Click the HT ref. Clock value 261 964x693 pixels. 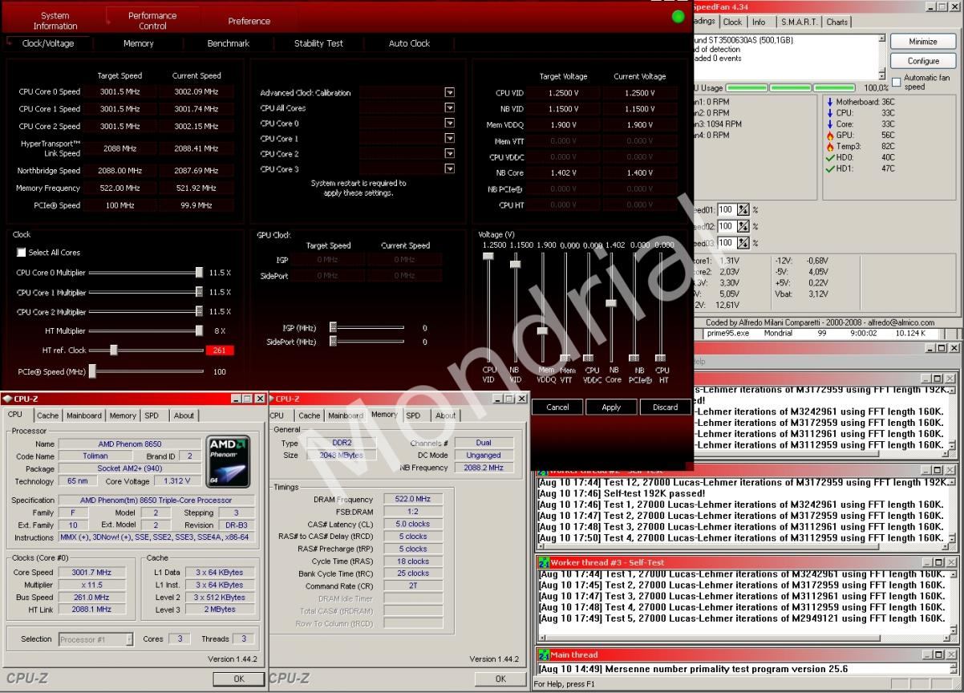[219, 351]
